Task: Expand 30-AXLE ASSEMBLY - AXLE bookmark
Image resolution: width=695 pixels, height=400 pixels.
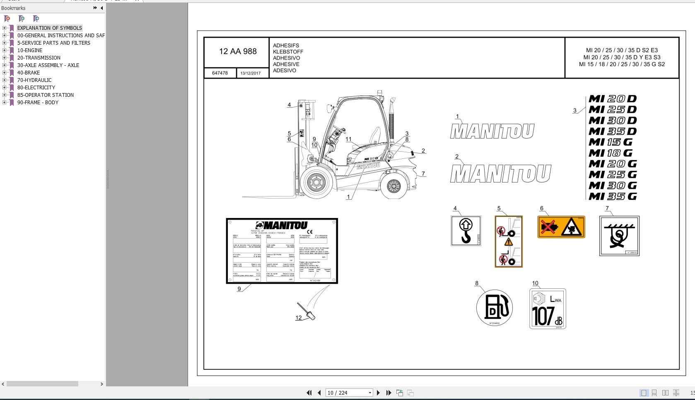Action: 5,65
